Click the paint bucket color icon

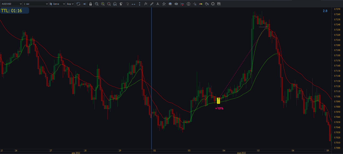tap(207, 4)
